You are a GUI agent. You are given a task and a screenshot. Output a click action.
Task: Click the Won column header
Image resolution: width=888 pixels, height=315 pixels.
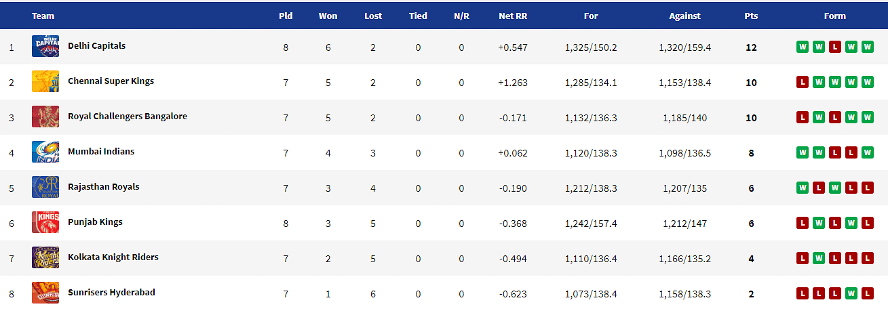[x=328, y=16]
